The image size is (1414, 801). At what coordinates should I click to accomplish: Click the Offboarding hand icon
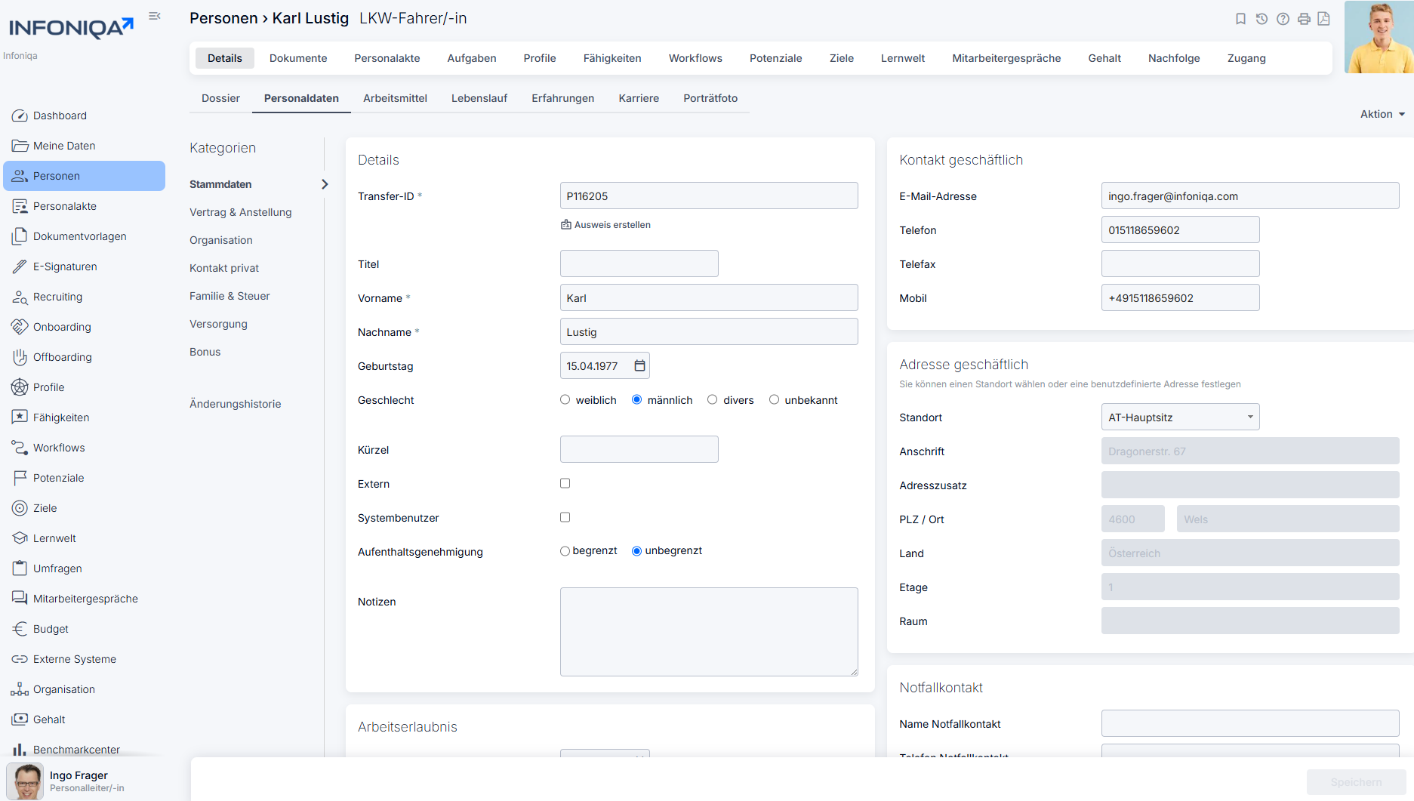20,357
